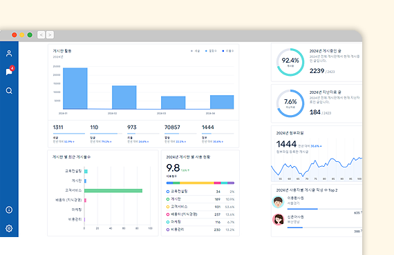The width and height of the screenshot is (394, 255).
Task: Toggle first chart legend series dot
Action: tap(191, 51)
